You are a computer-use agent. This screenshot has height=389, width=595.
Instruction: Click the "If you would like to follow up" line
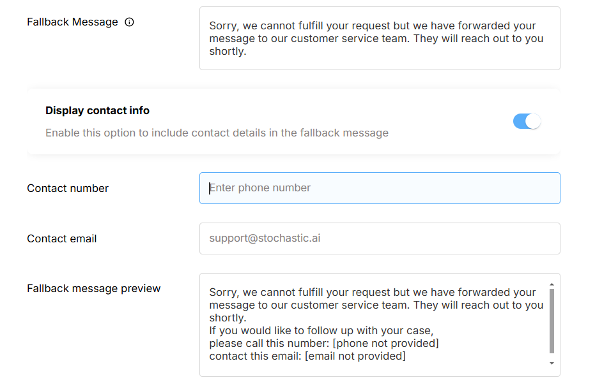pos(321,330)
